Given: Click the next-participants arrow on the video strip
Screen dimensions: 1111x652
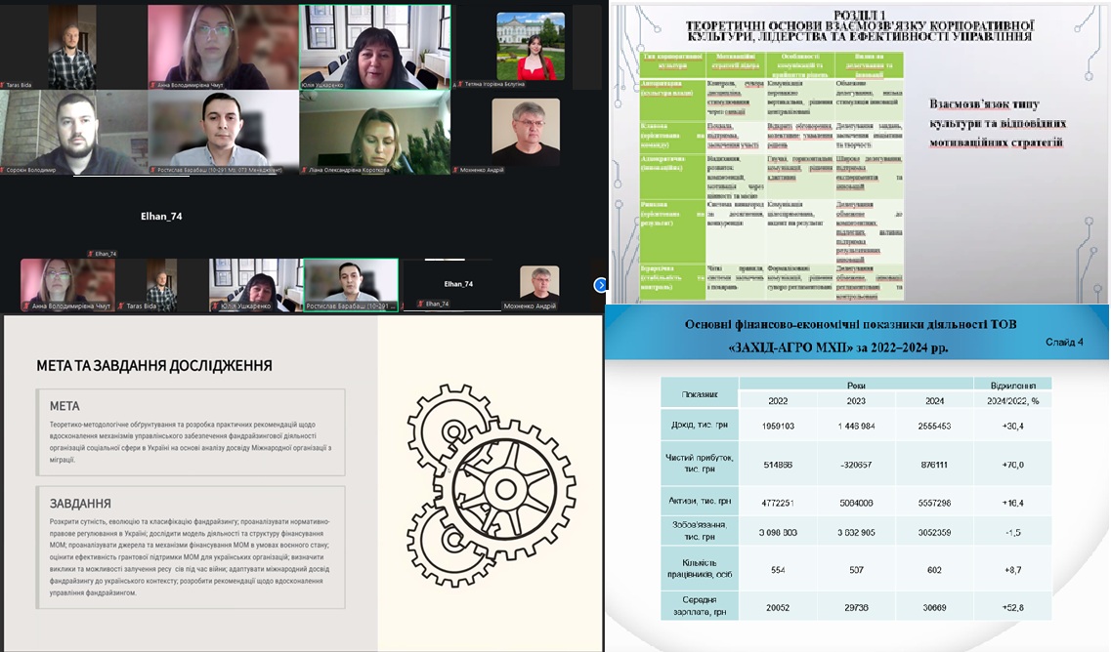Looking at the screenshot, I should (x=600, y=285).
